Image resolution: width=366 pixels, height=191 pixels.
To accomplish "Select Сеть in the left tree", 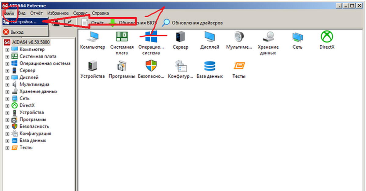I will [x=24, y=98].
